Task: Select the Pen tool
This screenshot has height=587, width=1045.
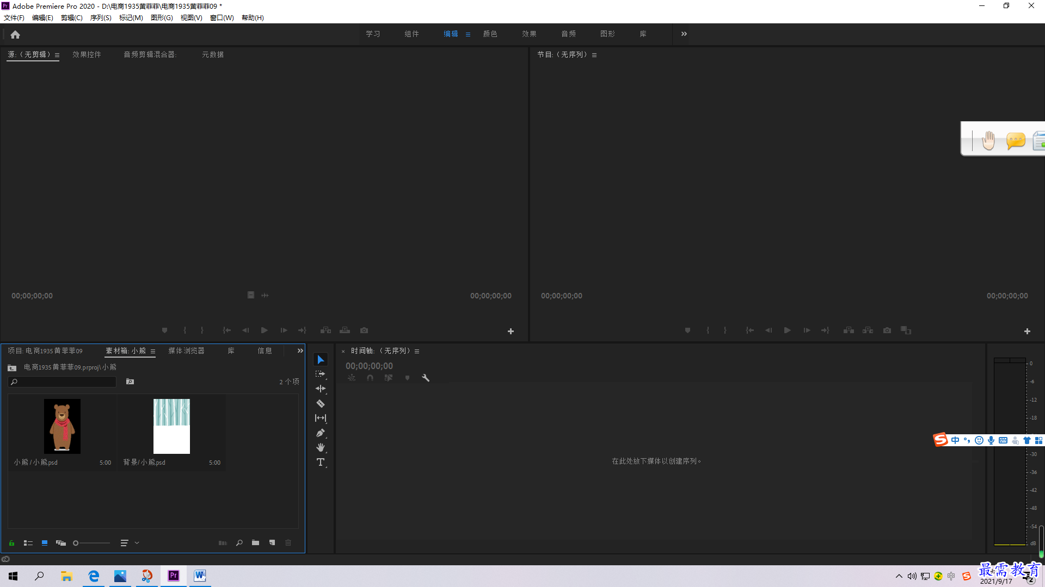Action: 321,433
